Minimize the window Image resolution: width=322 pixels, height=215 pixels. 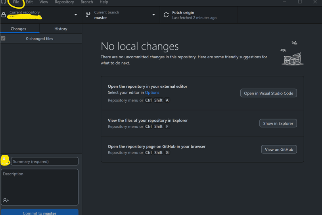[x=284, y=2]
